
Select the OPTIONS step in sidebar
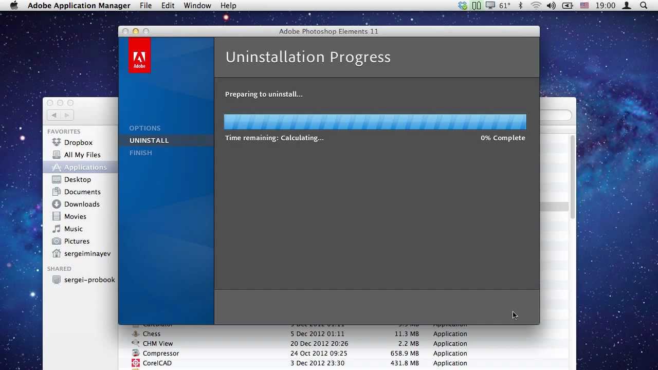coord(145,128)
